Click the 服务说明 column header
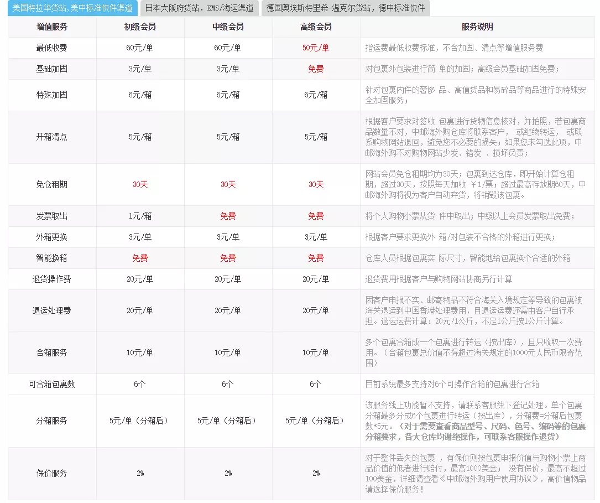This screenshot has width=600, height=503. (477, 27)
